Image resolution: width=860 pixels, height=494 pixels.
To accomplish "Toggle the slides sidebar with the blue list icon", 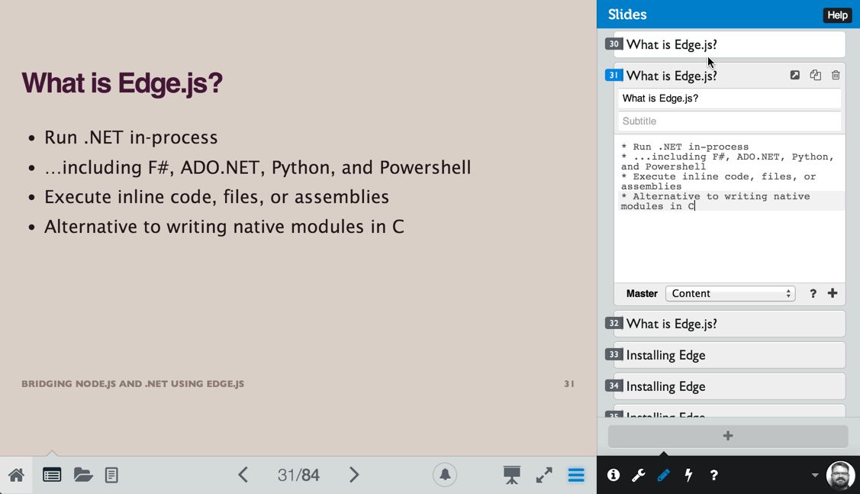I will (x=576, y=475).
